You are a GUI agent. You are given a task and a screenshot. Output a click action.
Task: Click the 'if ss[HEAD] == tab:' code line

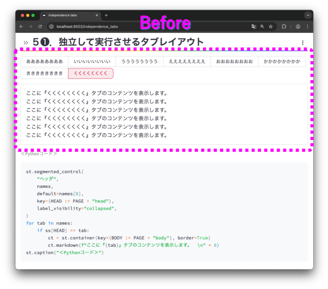(63, 230)
